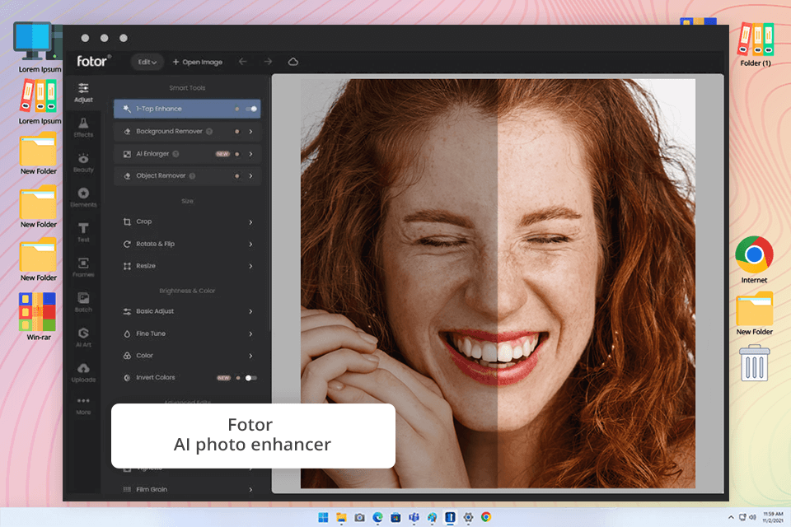
Task: Select the Invert Colors label
Action: [x=156, y=378]
